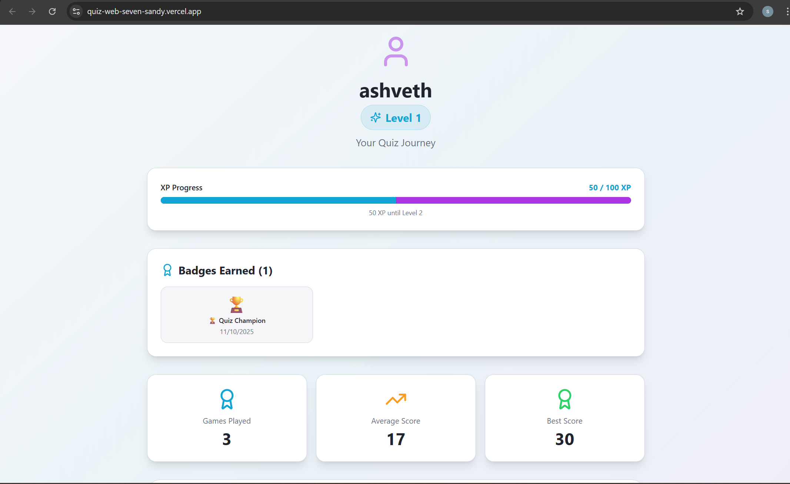Click the large trophy icon in badge card

[236, 304]
